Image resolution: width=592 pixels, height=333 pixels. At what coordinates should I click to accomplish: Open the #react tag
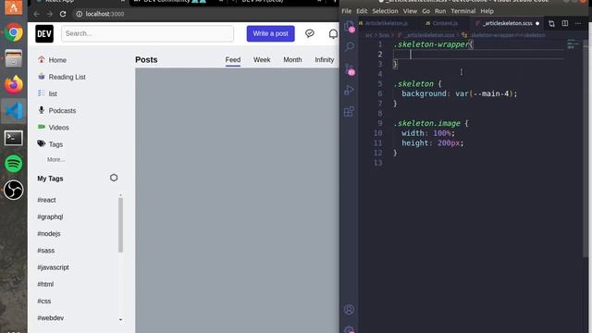click(x=46, y=200)
